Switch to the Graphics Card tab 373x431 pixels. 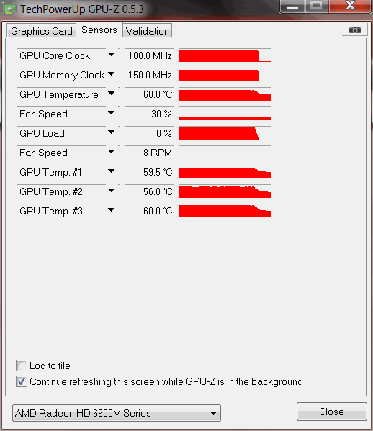[41, 31]
